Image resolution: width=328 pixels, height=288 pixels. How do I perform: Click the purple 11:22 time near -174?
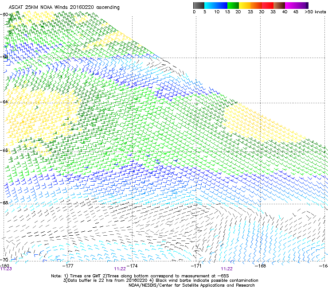[x=120, y=269]
